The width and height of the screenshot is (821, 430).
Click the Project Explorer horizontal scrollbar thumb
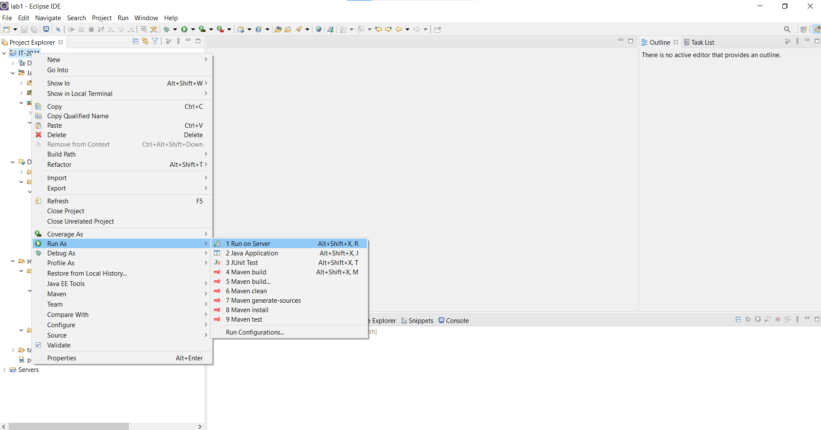pos(68,426)
